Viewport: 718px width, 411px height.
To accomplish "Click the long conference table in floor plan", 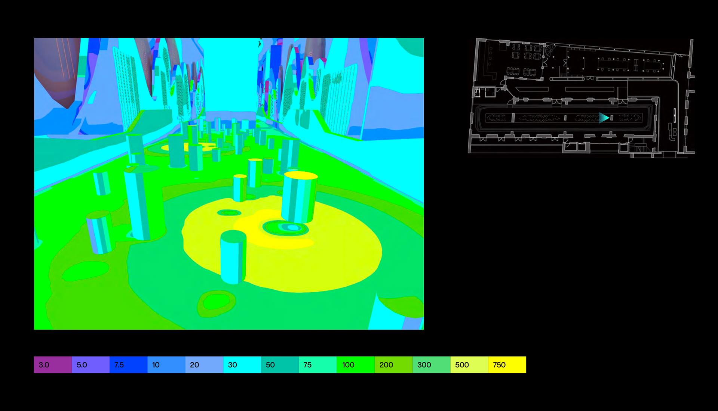I will tap(613, 65).
